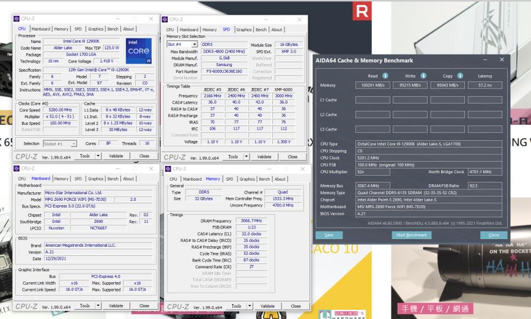Switch to Mainboard tab in CPU window
The height and width of the screenshot is (319, 531).
click(41, 29)
